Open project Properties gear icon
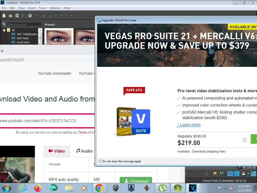This screenshot has height=193, width=257. click(30, 16)
